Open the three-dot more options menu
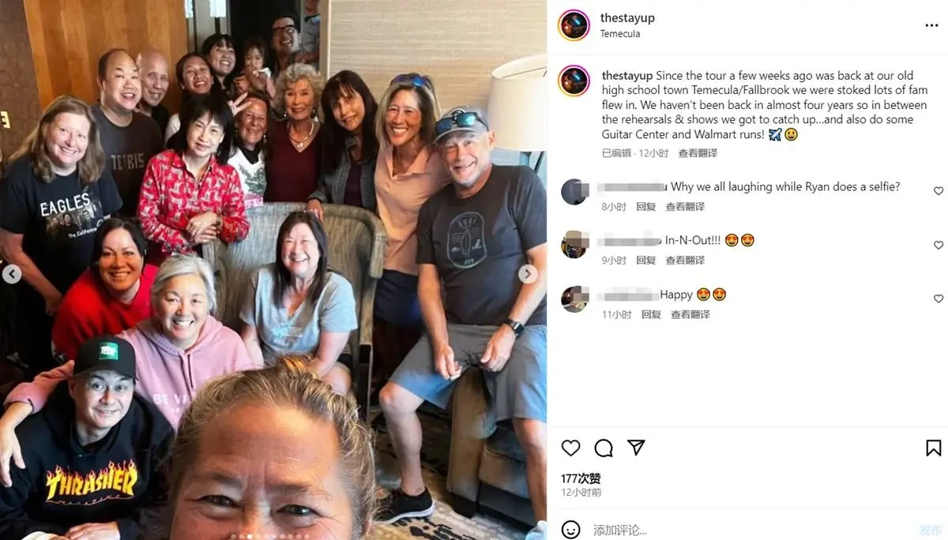948x540 pixels. (931, 25)
